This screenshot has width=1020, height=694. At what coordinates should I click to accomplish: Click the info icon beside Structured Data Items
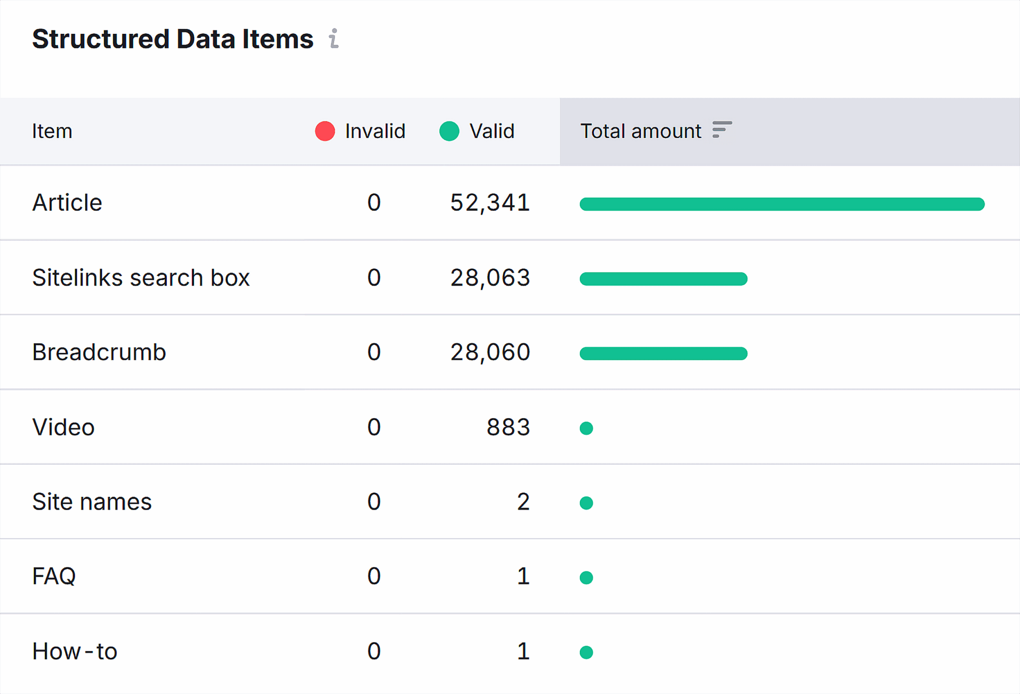(334, 38)
